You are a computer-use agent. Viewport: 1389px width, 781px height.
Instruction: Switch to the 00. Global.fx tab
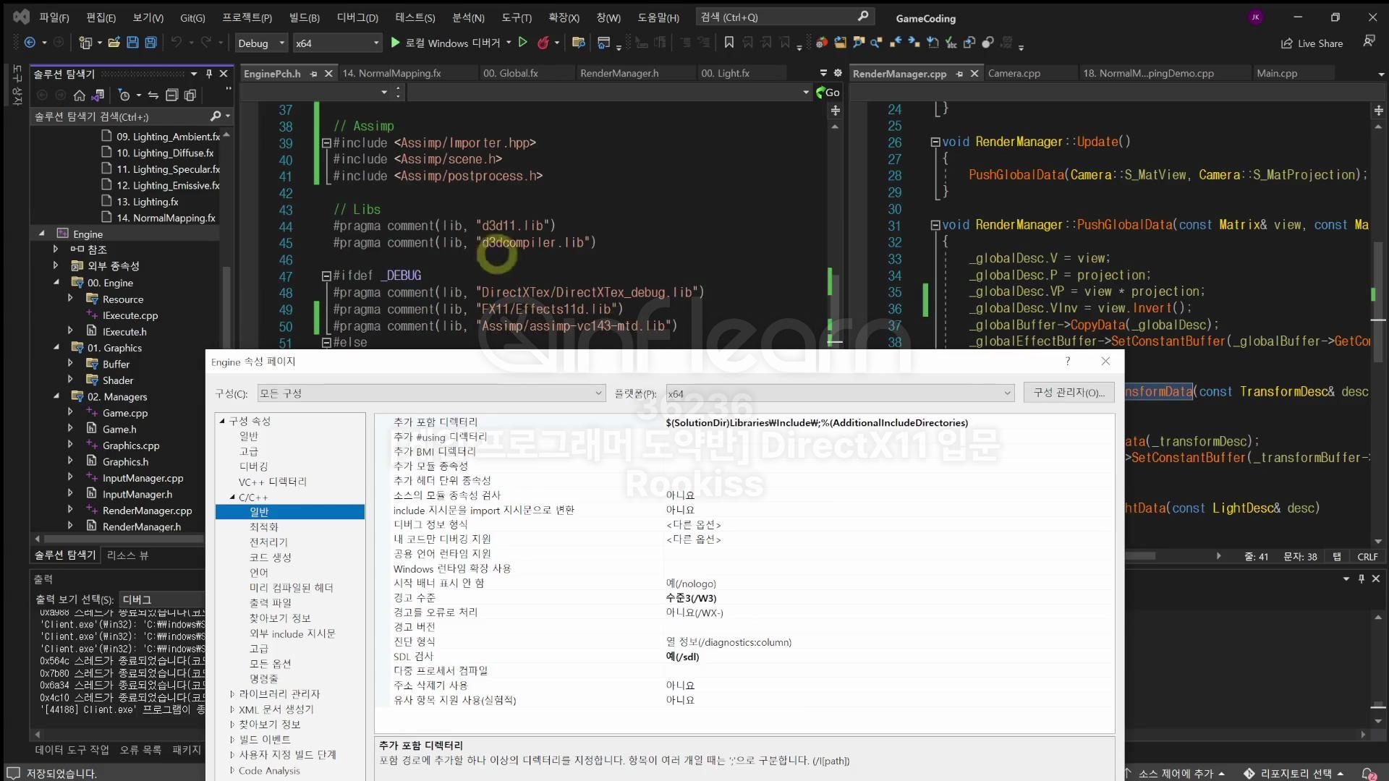[510, 73]
